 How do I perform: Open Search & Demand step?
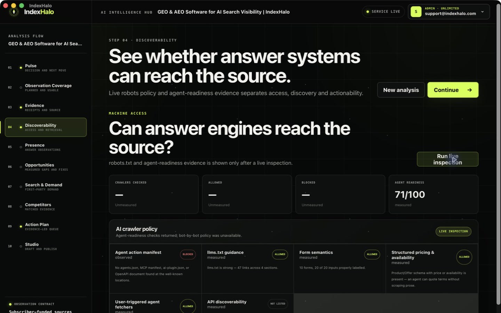[46, 186]
